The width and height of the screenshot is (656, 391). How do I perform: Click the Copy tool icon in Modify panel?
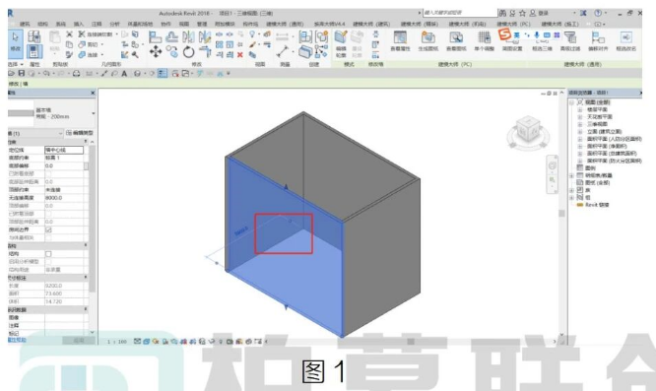coord(171,52)
